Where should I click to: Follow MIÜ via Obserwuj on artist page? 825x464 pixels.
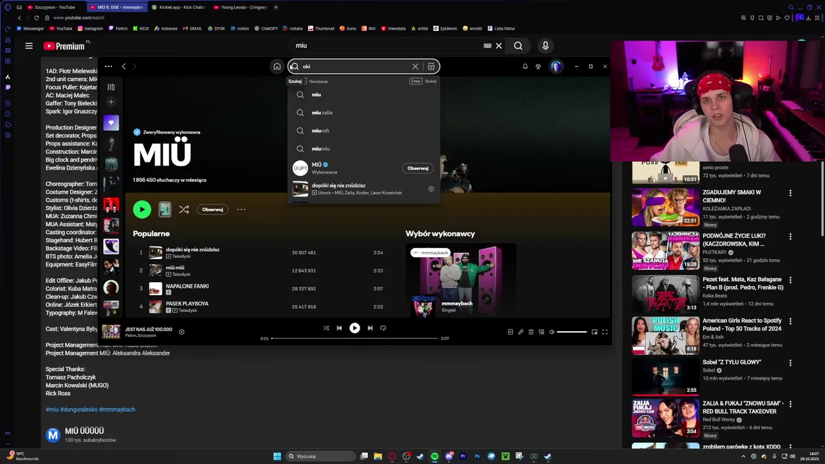(213, 209)
